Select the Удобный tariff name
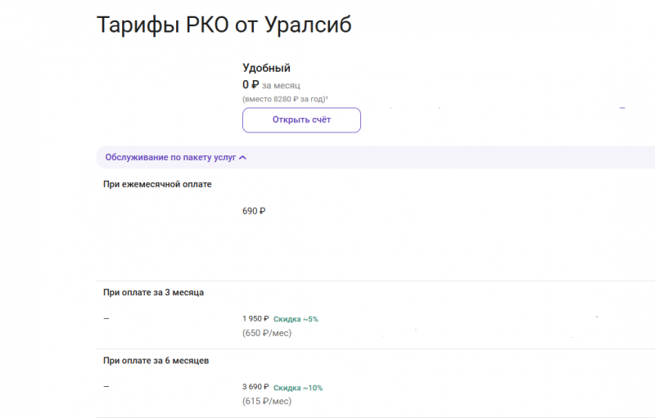The image size is (655, 418). [266, 68]
